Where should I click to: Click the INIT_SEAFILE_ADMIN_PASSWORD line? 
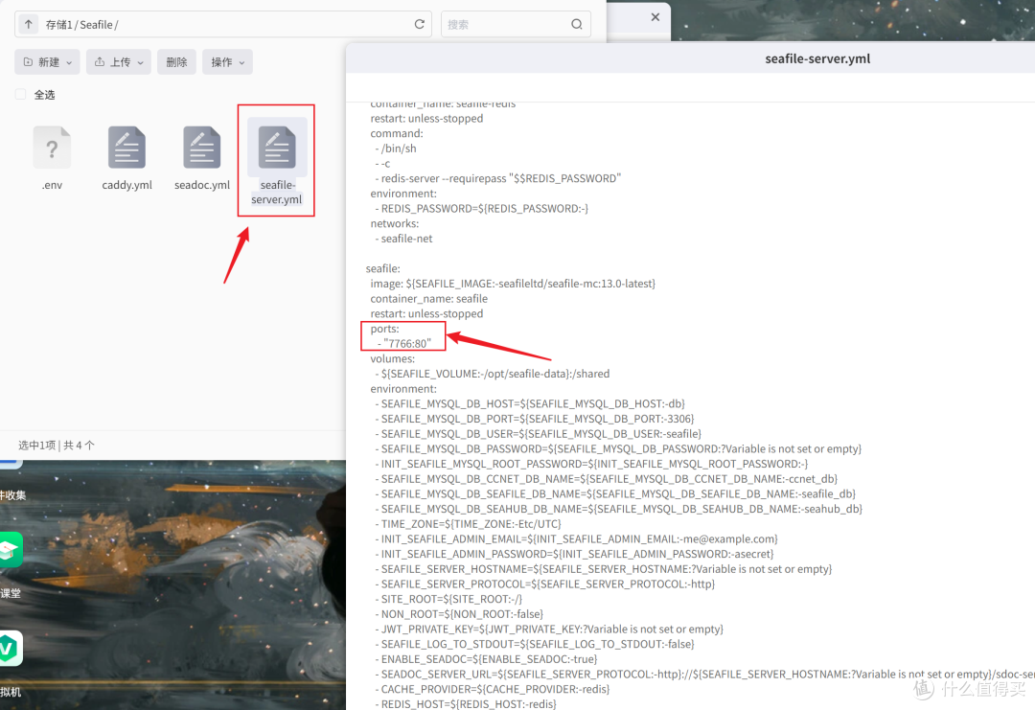coord(574,554)
